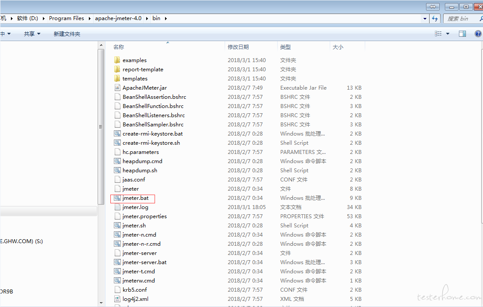Image resolution: width=483 pixels, height=307 pixels.
Task: Select the heapdump.cmd file icon
Action: pyautogui.click(x=117, y=161)
